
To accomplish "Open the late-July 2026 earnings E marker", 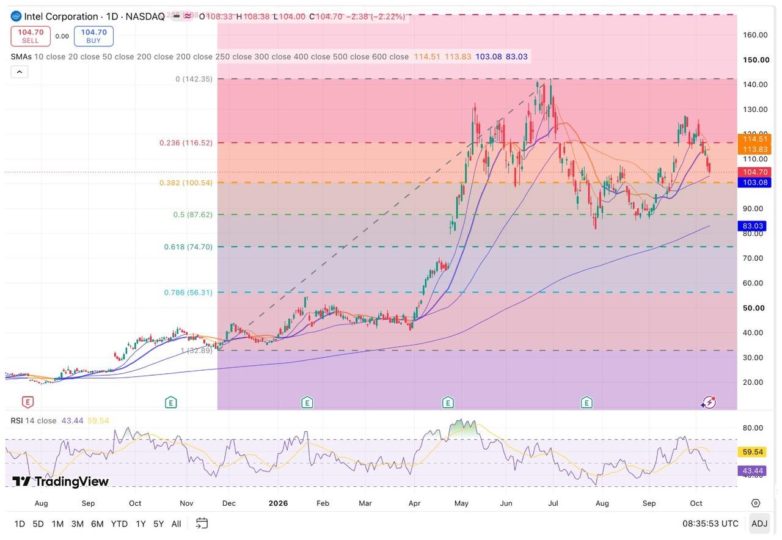I will click(x=586, y=402).
